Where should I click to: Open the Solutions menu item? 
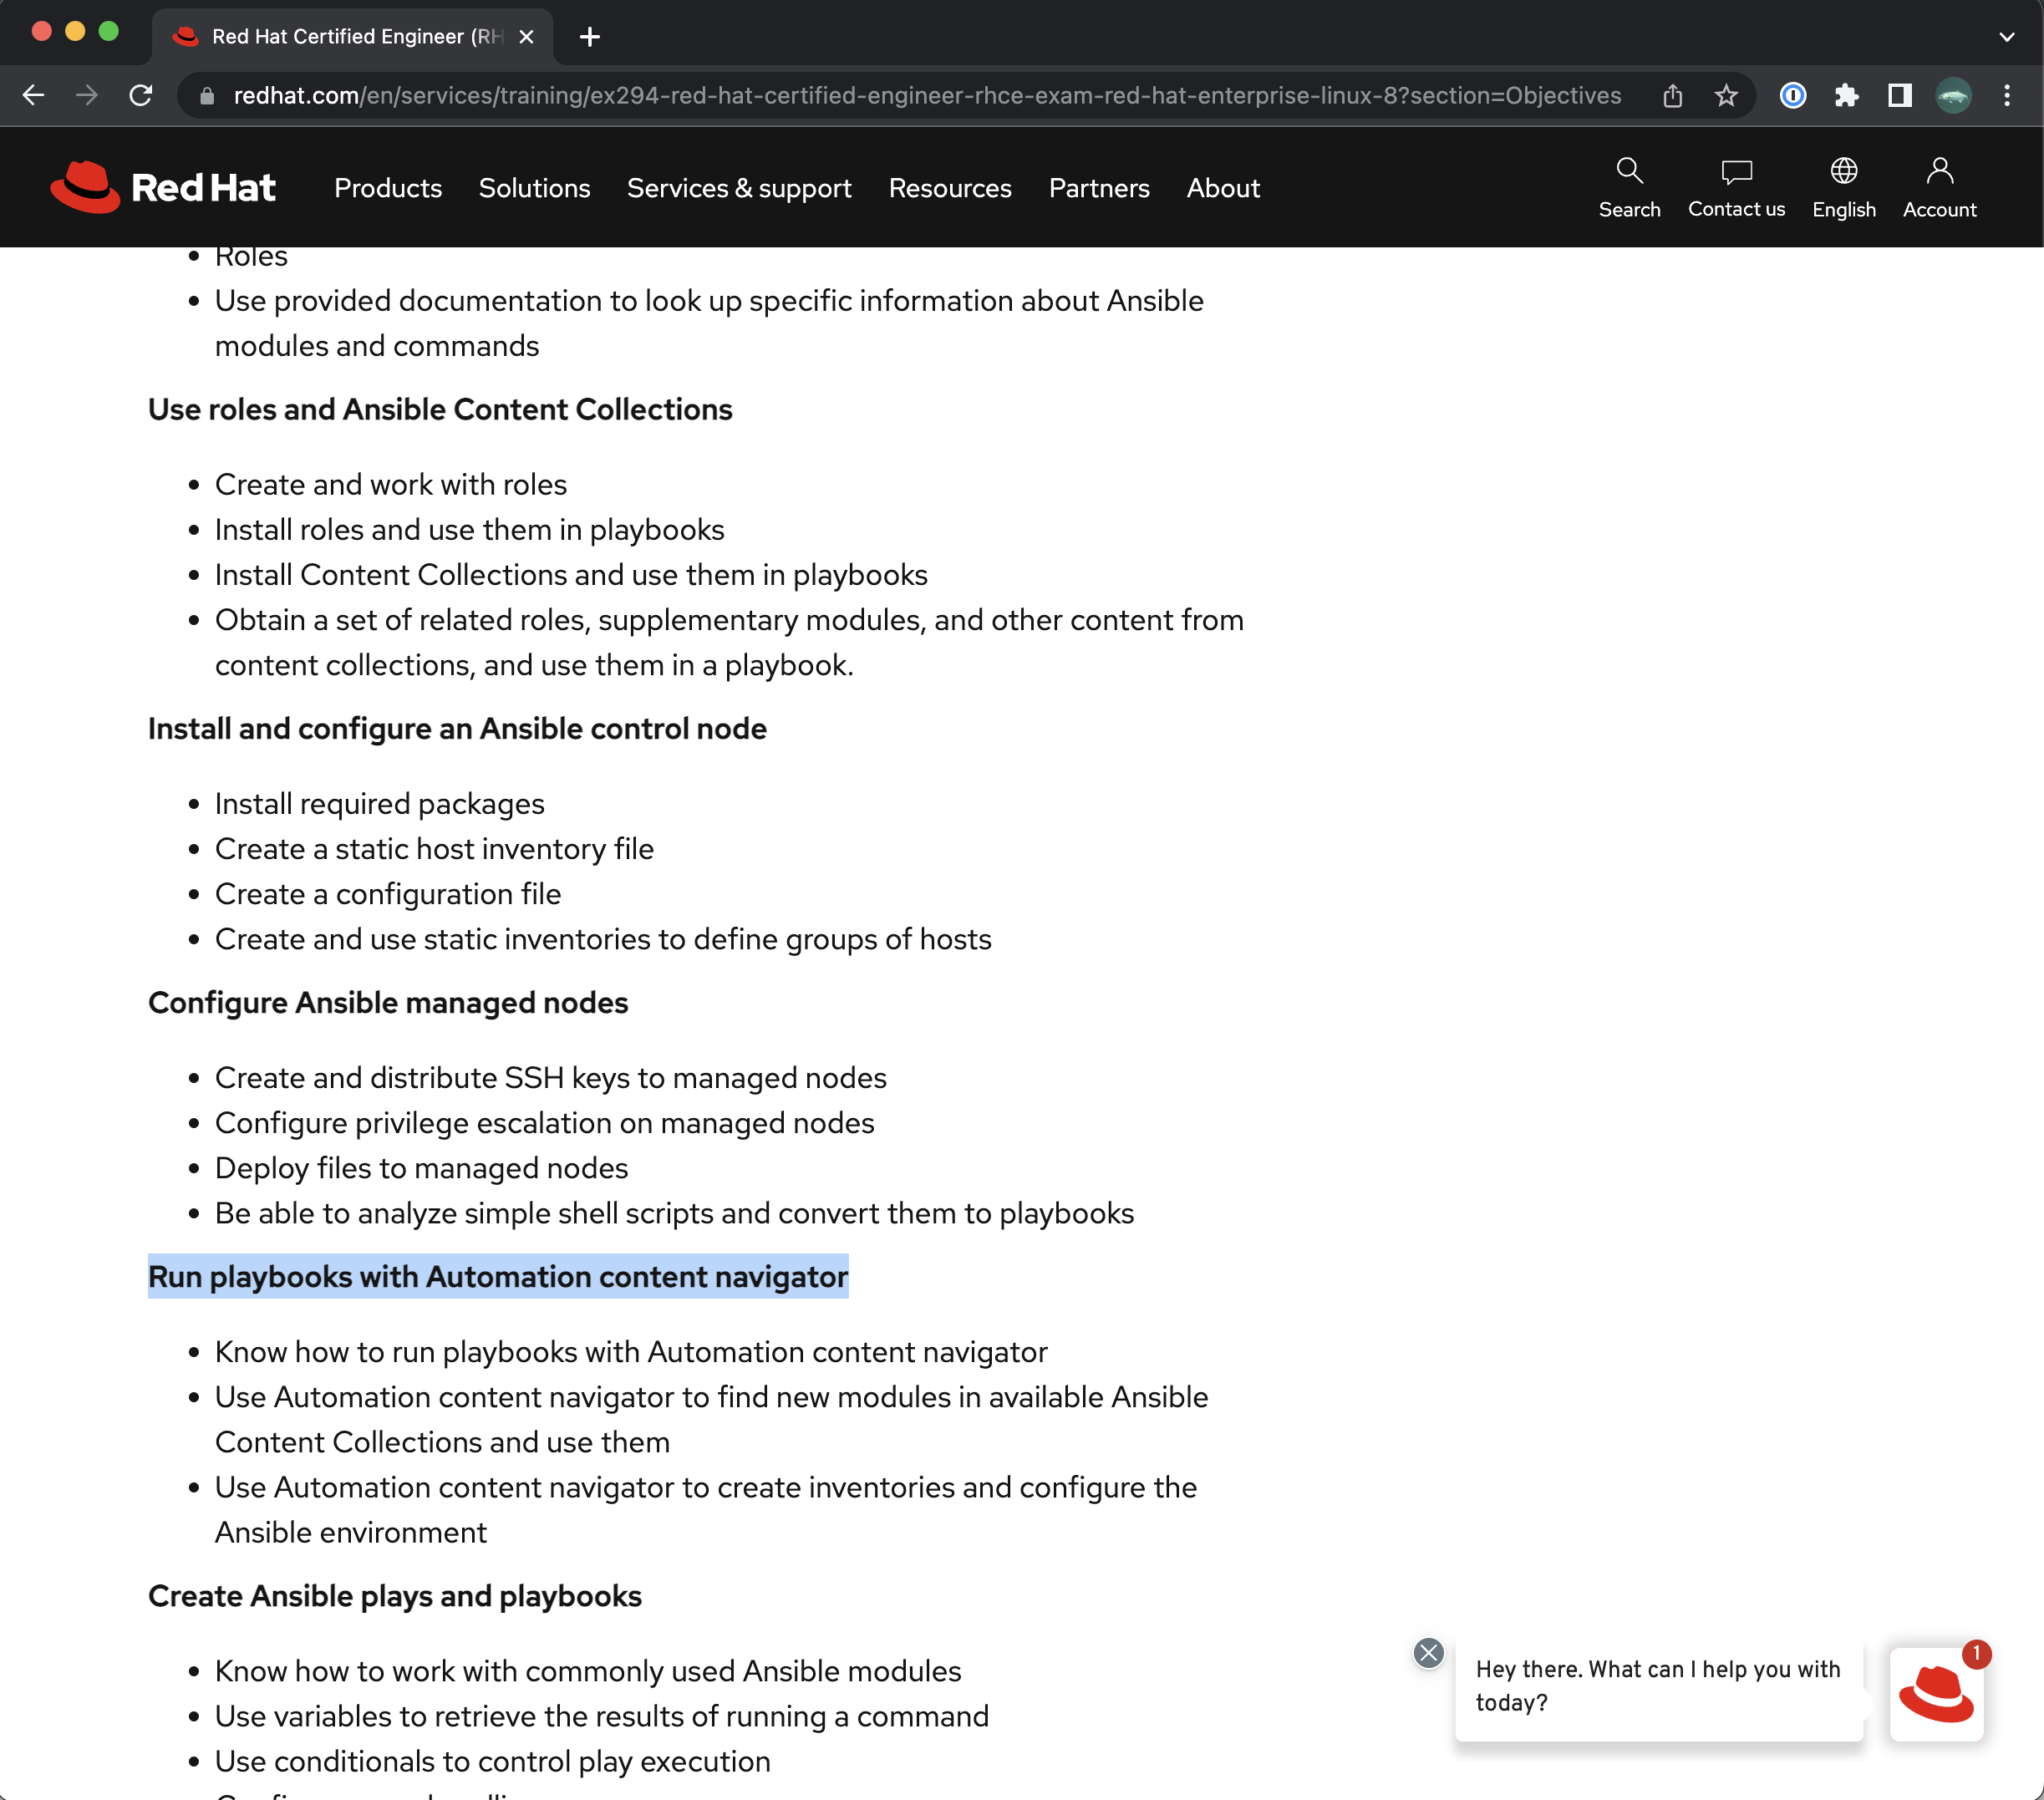(x=536, y=188)
